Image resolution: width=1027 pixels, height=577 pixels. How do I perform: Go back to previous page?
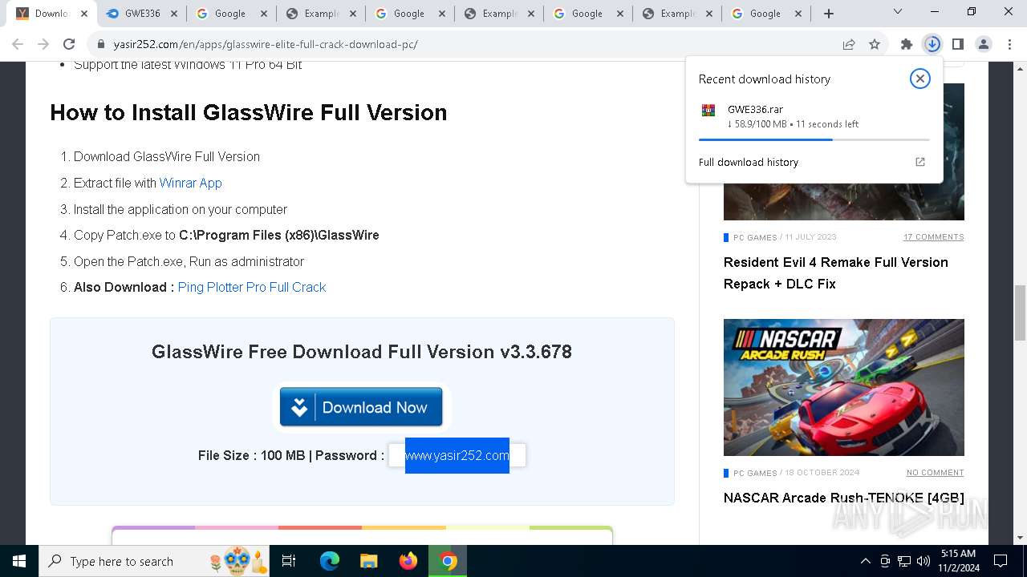point(18,45)
